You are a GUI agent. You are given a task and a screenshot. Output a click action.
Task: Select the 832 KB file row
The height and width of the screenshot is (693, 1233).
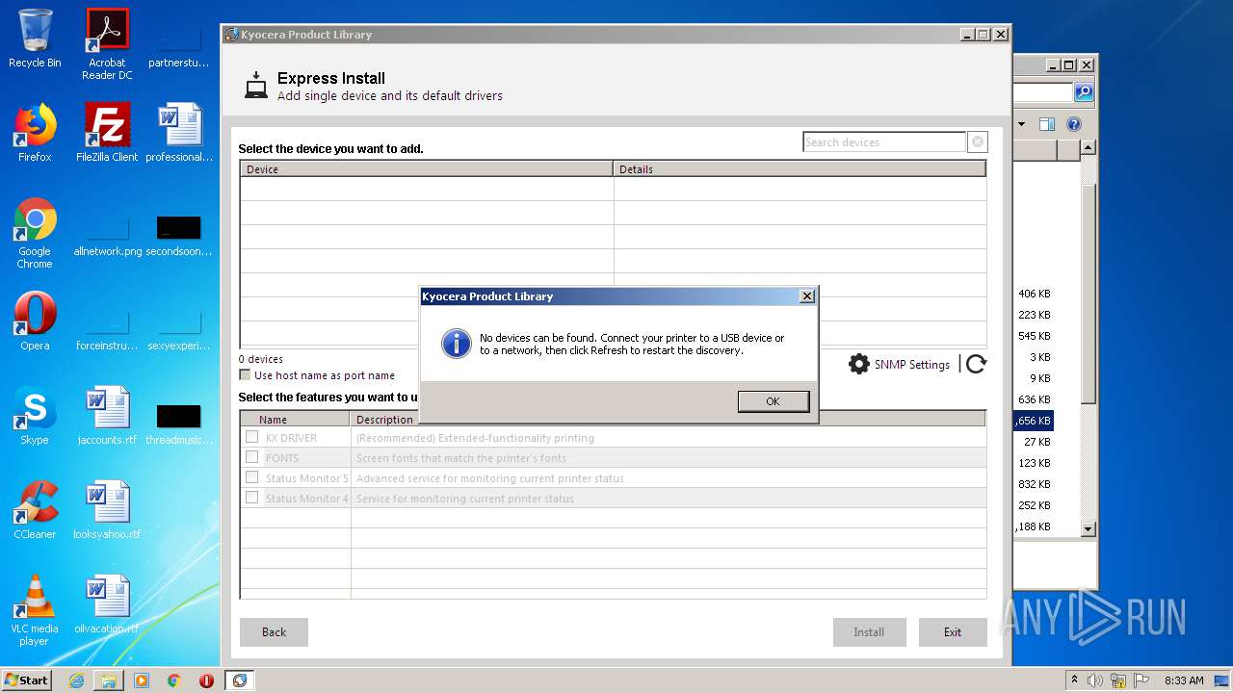point(1034,484)
